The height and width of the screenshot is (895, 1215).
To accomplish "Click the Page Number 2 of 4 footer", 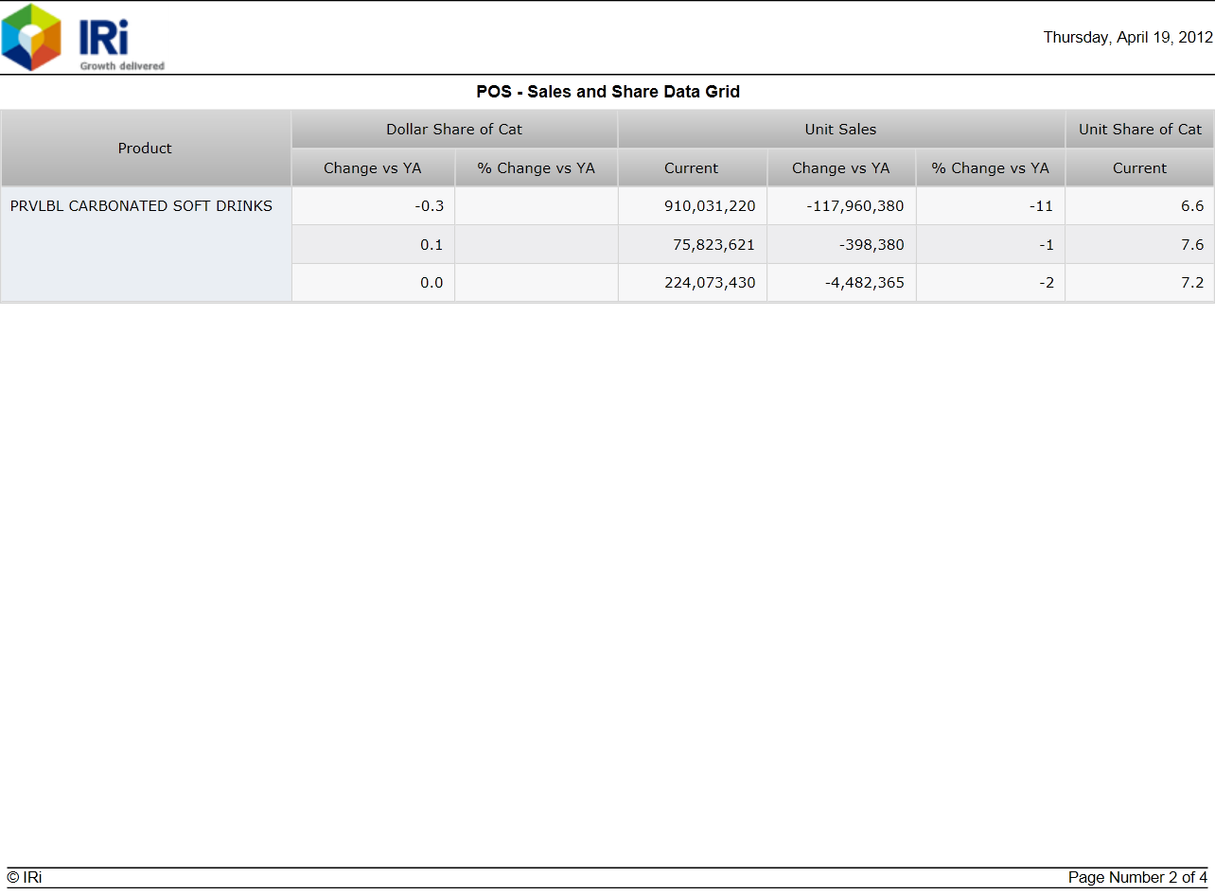I will [x=1138, y=878].
